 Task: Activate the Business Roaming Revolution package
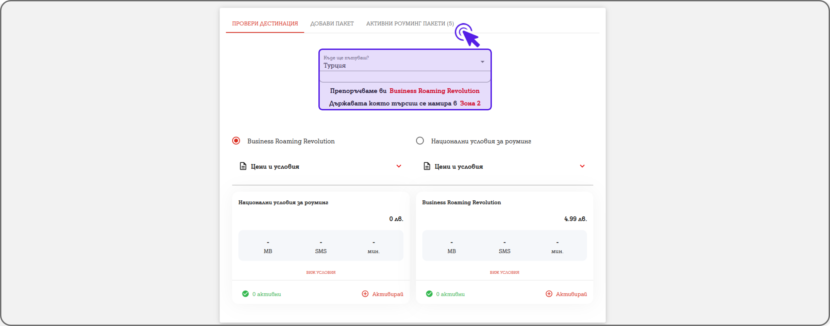[x=566, y=294]
